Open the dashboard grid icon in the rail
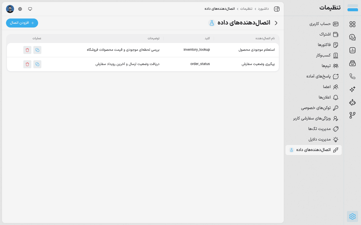This screenshot has height=225, width=361. 352,24
